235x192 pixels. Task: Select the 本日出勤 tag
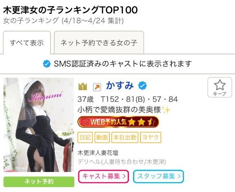125,137
